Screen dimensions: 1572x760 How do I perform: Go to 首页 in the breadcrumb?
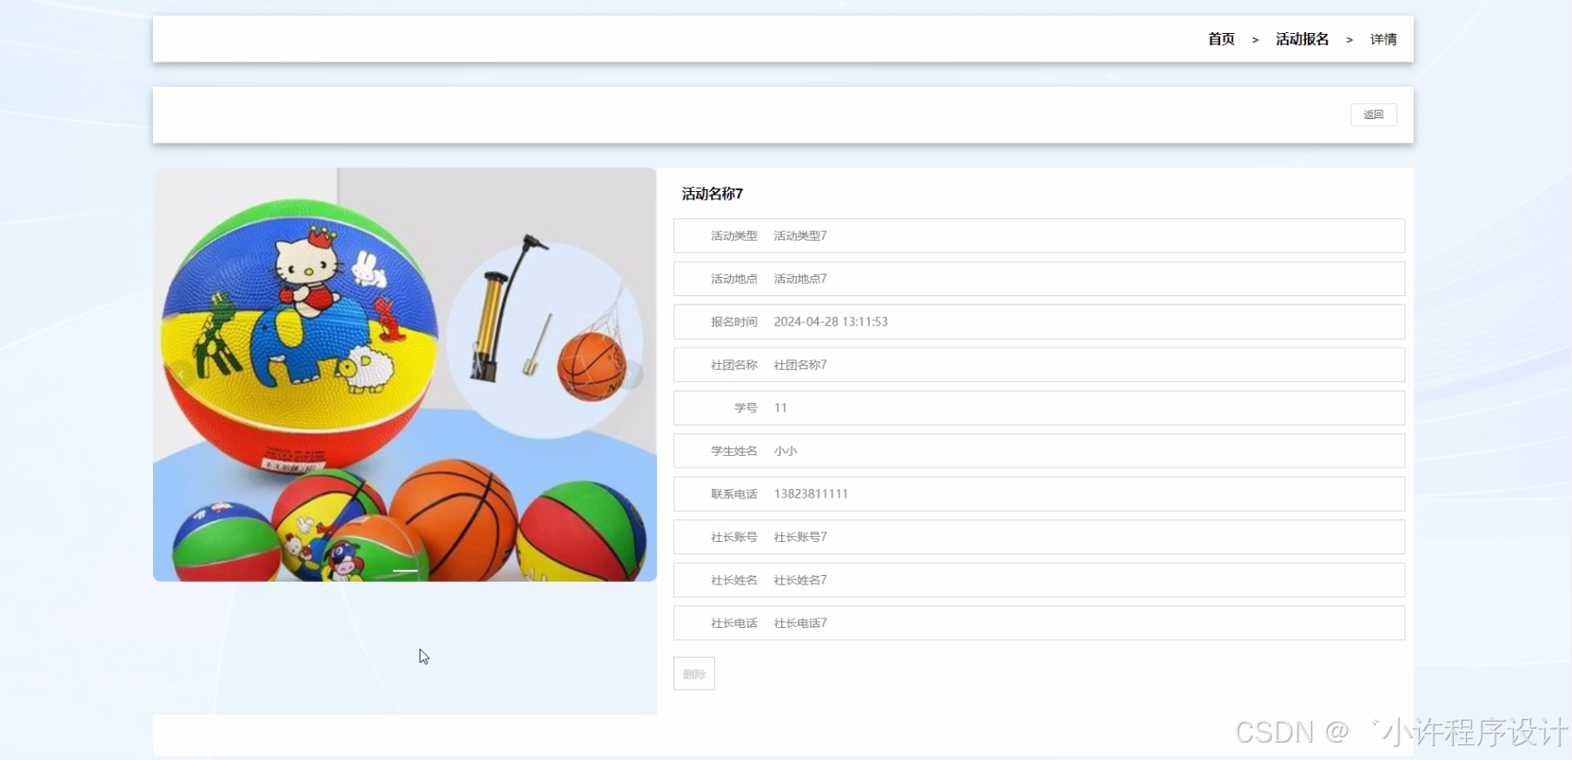tap(1221, 39)
